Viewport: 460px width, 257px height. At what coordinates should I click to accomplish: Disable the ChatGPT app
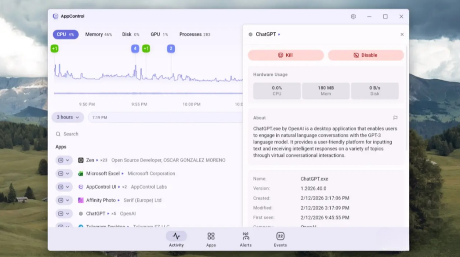pyautogui.click(x=366, y=55)
